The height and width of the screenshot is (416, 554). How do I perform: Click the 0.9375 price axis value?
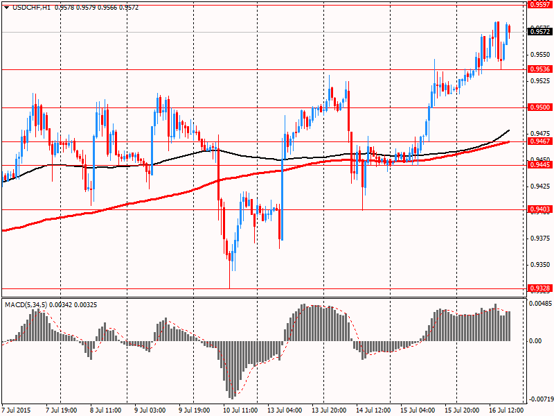point(540,239)
